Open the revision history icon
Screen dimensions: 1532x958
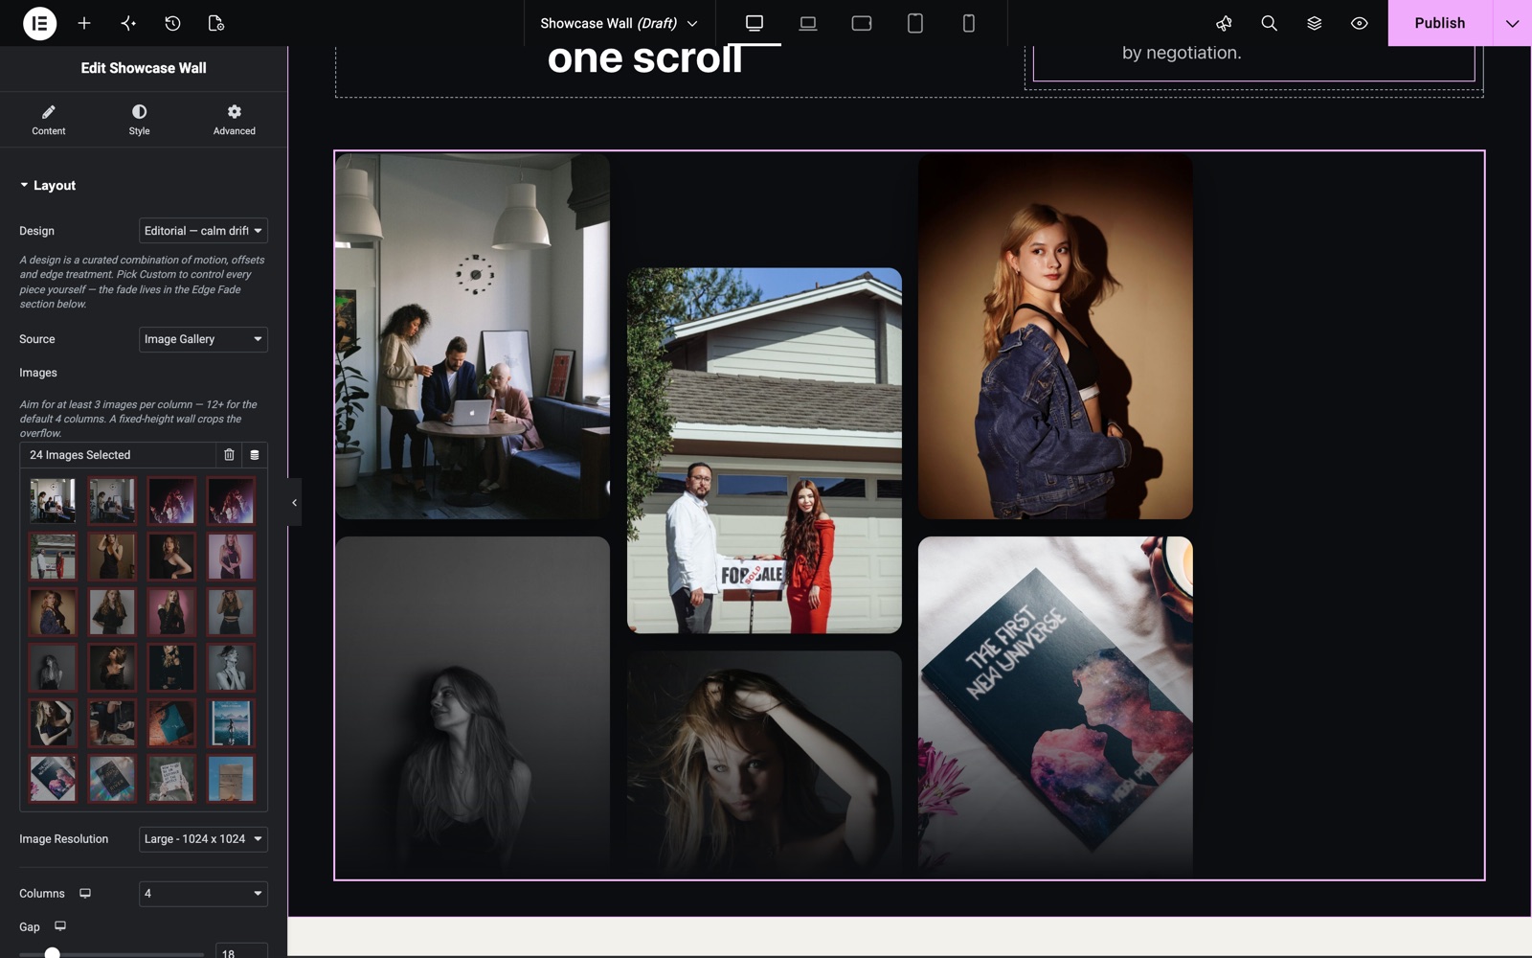(x=172, y=23)
